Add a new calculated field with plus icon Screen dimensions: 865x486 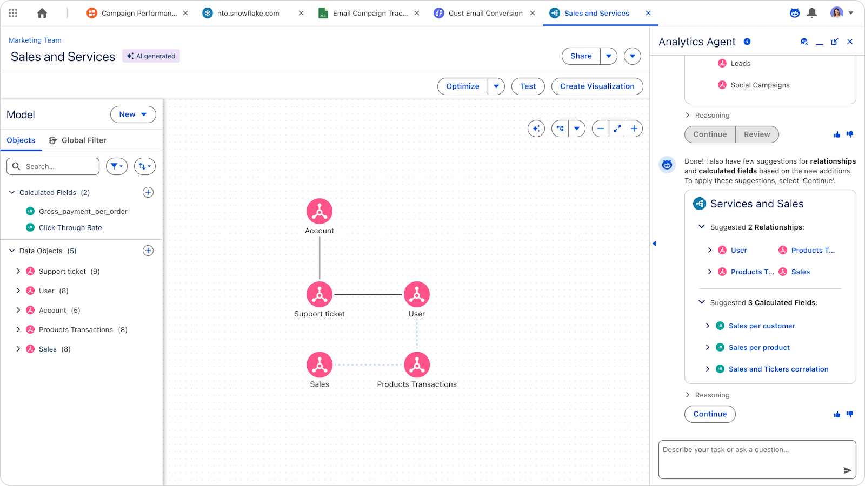click(x=148, y=192)
